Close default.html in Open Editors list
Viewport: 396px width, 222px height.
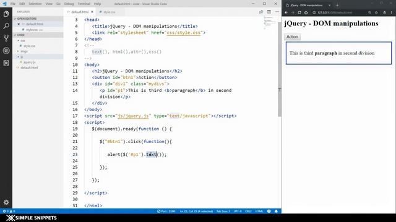click(19, 24)
